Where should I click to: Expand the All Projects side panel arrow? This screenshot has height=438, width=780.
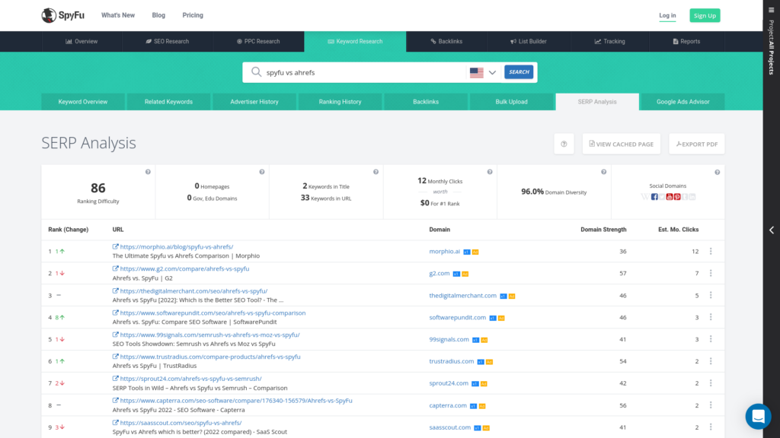pyautogui.click(x=772, y=230)
